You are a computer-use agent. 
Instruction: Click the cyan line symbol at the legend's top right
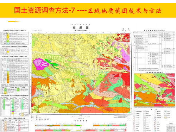pos(165,111)
